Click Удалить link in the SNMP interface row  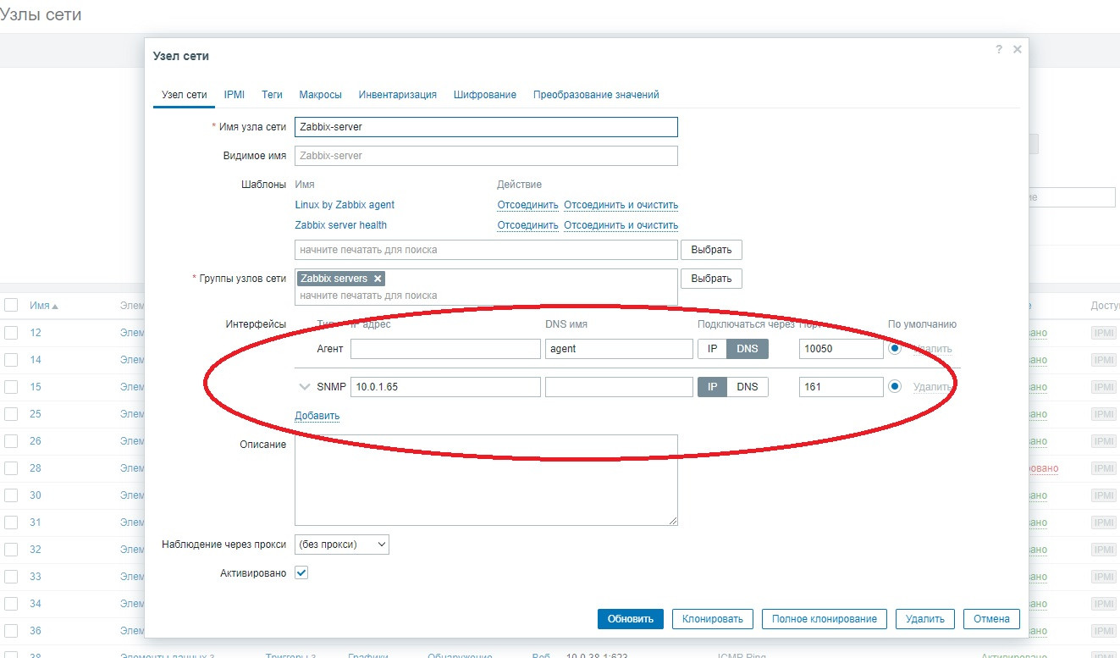934,387
